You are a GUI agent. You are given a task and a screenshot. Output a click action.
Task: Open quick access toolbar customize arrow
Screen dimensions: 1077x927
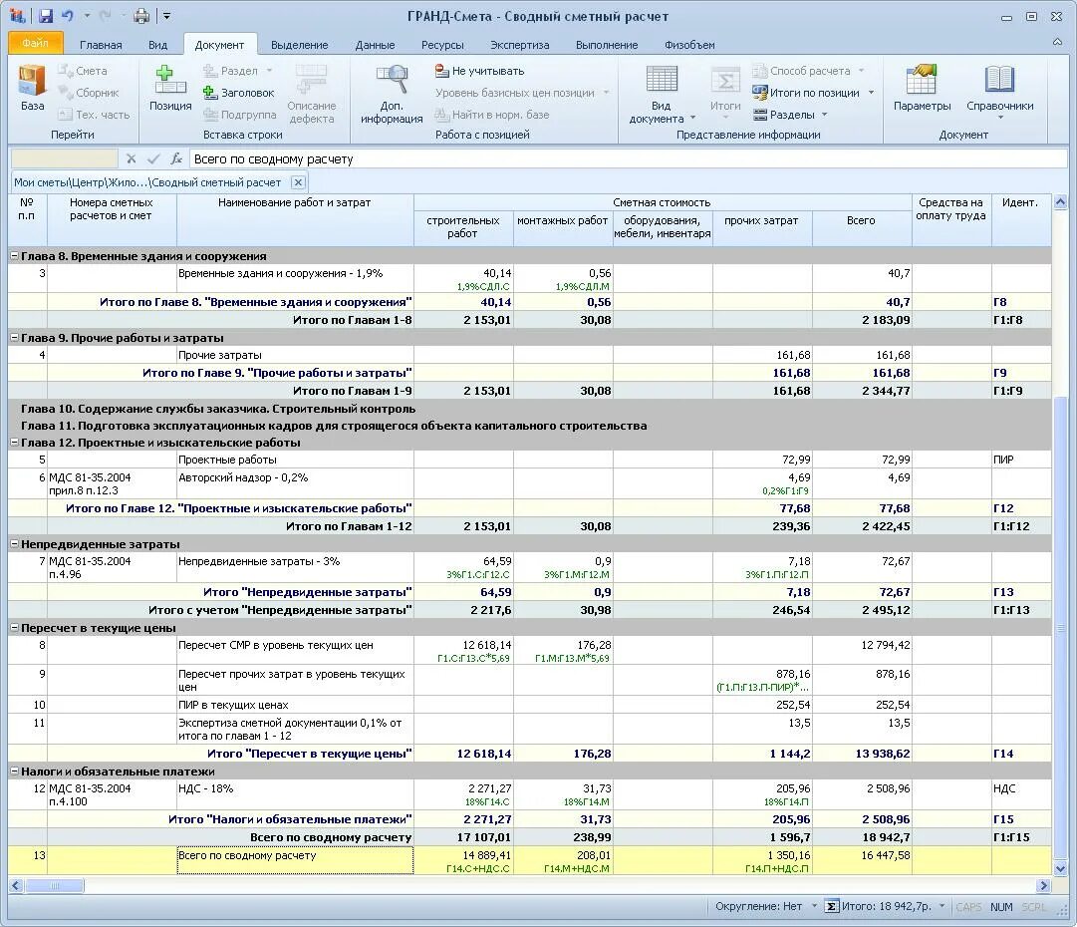pos(167,16)
